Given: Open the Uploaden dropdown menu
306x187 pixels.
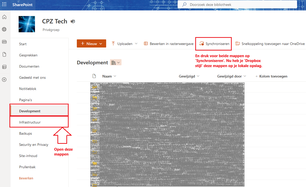Looking at the screenshot, I should 125,44.
